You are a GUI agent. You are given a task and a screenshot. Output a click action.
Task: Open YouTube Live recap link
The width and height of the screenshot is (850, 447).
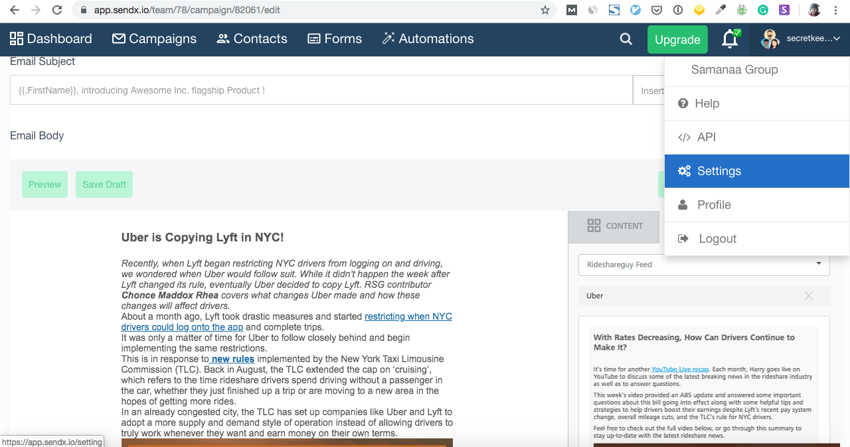point(680,369)
